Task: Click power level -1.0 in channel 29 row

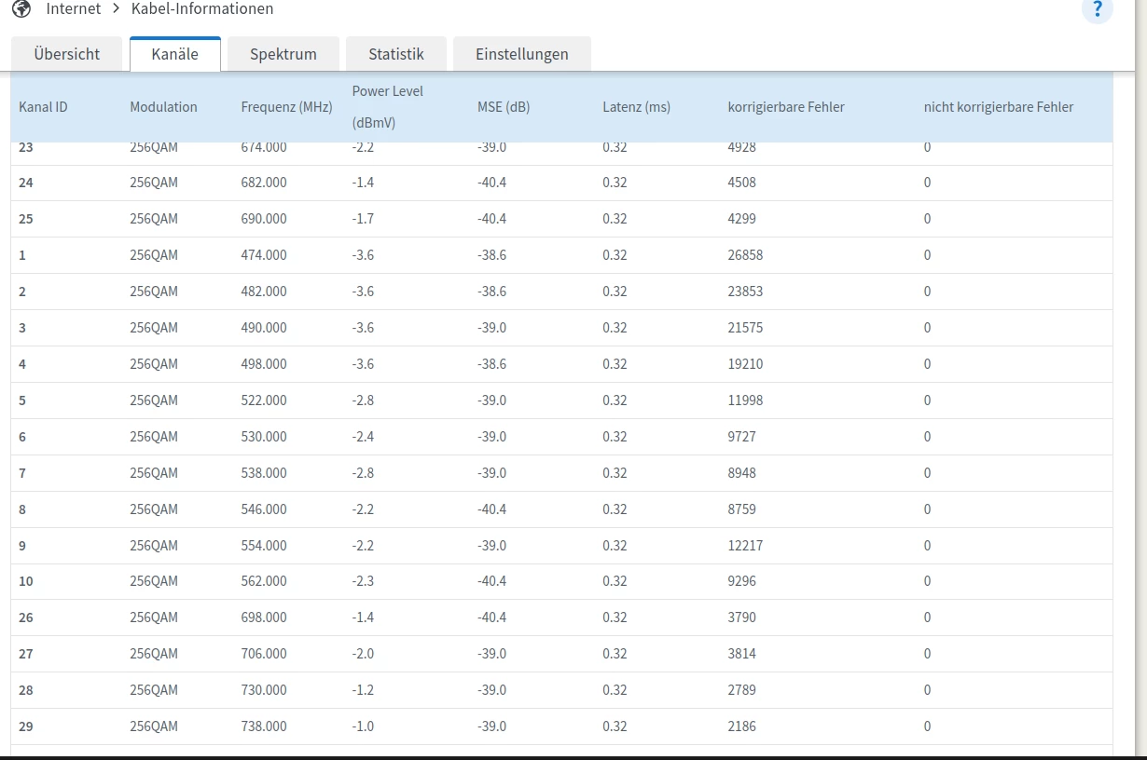Action: (x=363, y=726)
